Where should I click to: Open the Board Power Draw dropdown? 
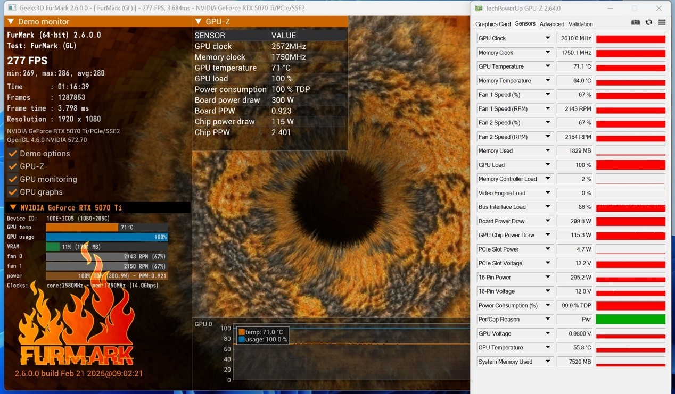coord(547,221)
